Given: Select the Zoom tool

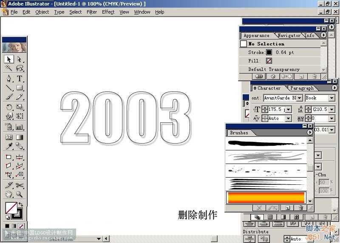Looking at the screenshot, I should [x=20, y=194].
